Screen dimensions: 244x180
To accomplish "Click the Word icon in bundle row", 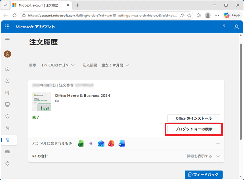I will (122, 144).
